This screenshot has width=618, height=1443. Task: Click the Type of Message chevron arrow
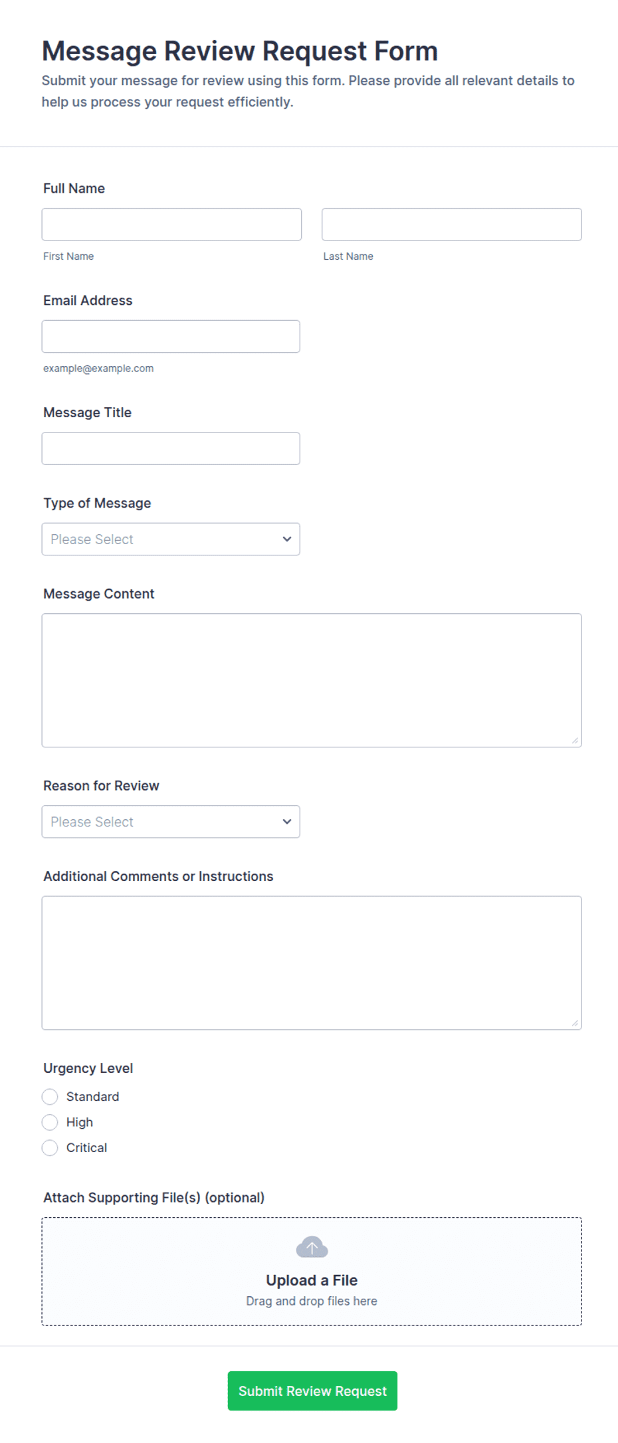tap(287, 539)
